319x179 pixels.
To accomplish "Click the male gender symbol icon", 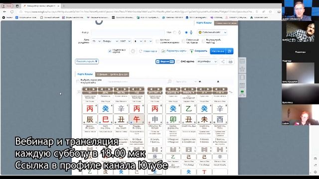I will tap(191, 32).
